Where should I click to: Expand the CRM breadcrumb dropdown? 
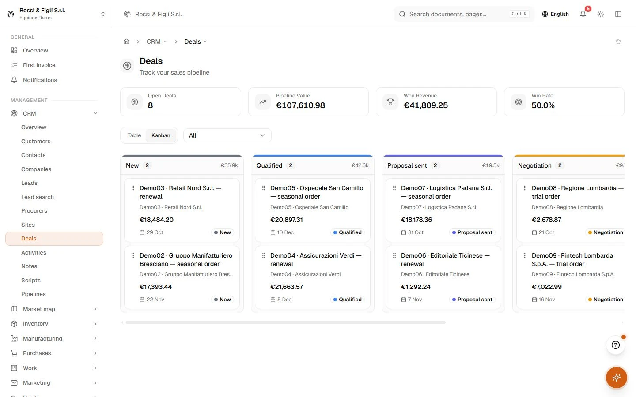tap(157, 41)
